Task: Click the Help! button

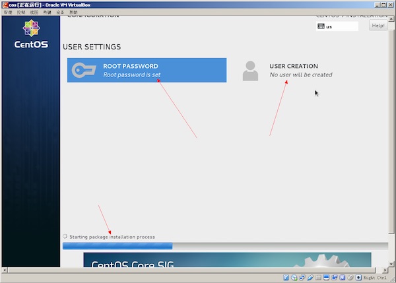Action: point(378,26)
